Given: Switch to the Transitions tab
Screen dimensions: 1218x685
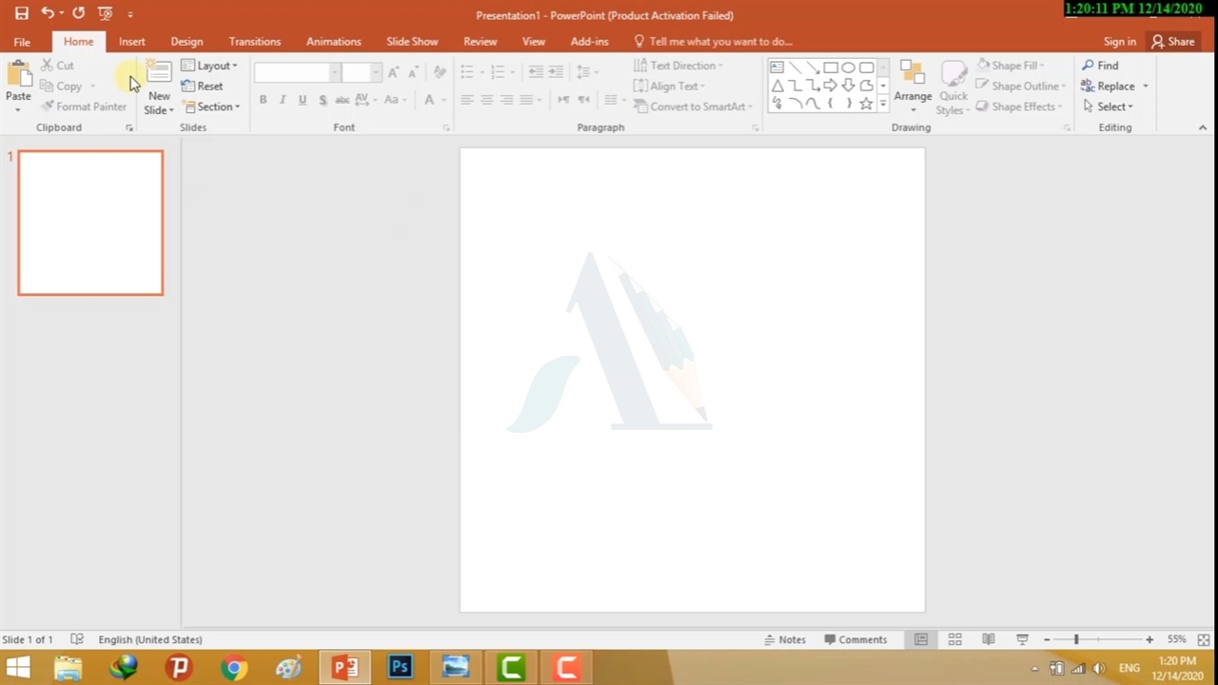Looking at the screenshot, I should pos(254,41).
